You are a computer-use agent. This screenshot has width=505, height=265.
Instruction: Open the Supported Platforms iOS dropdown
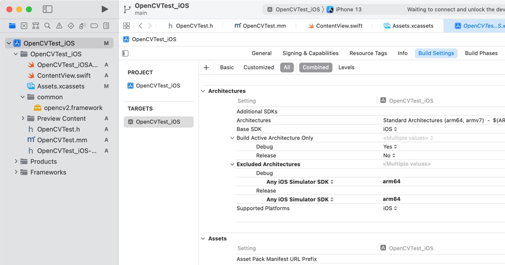tap(390, 208)
